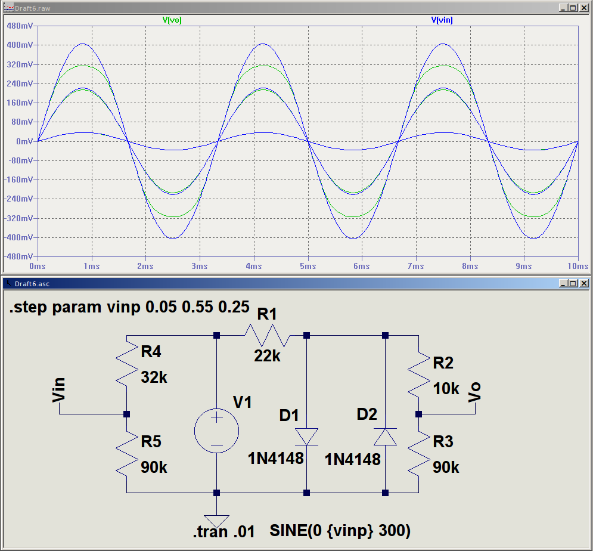593x551 pixels.
Task: Click the junction node between R2 and R3
Action: (418, 414)
